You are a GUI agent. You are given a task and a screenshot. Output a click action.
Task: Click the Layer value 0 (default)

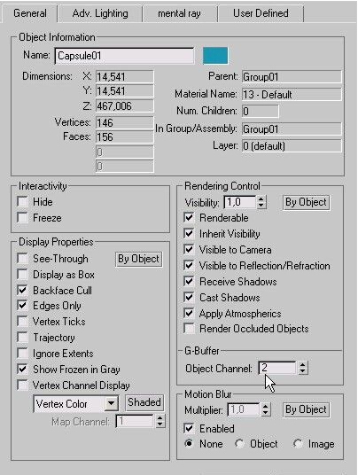(292, 146)
